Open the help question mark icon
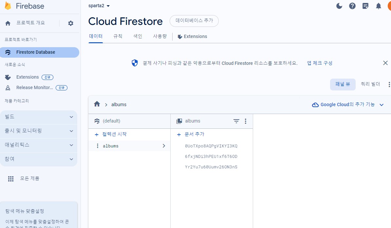Viewport: 391px width, 228px height. pyautogui.click(x=352, y=6)
